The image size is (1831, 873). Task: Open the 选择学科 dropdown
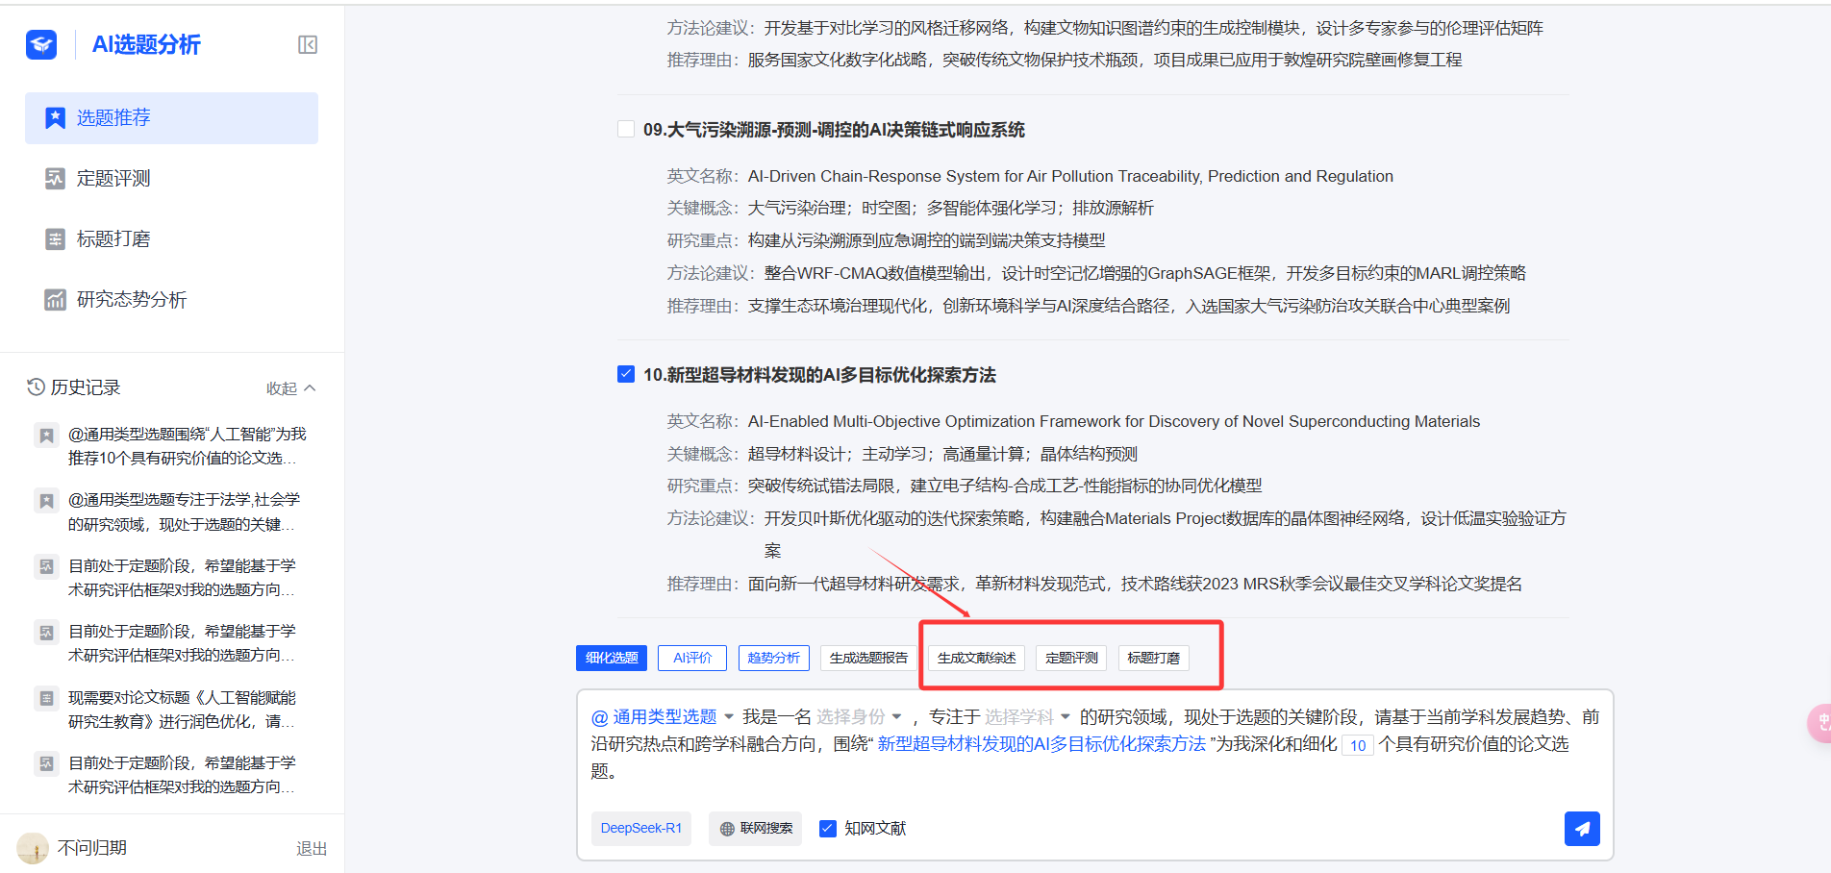1027,717
